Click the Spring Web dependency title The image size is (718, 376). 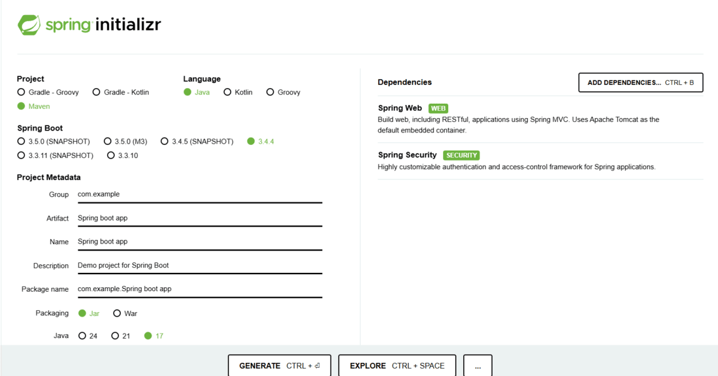(x=400, y=108)
